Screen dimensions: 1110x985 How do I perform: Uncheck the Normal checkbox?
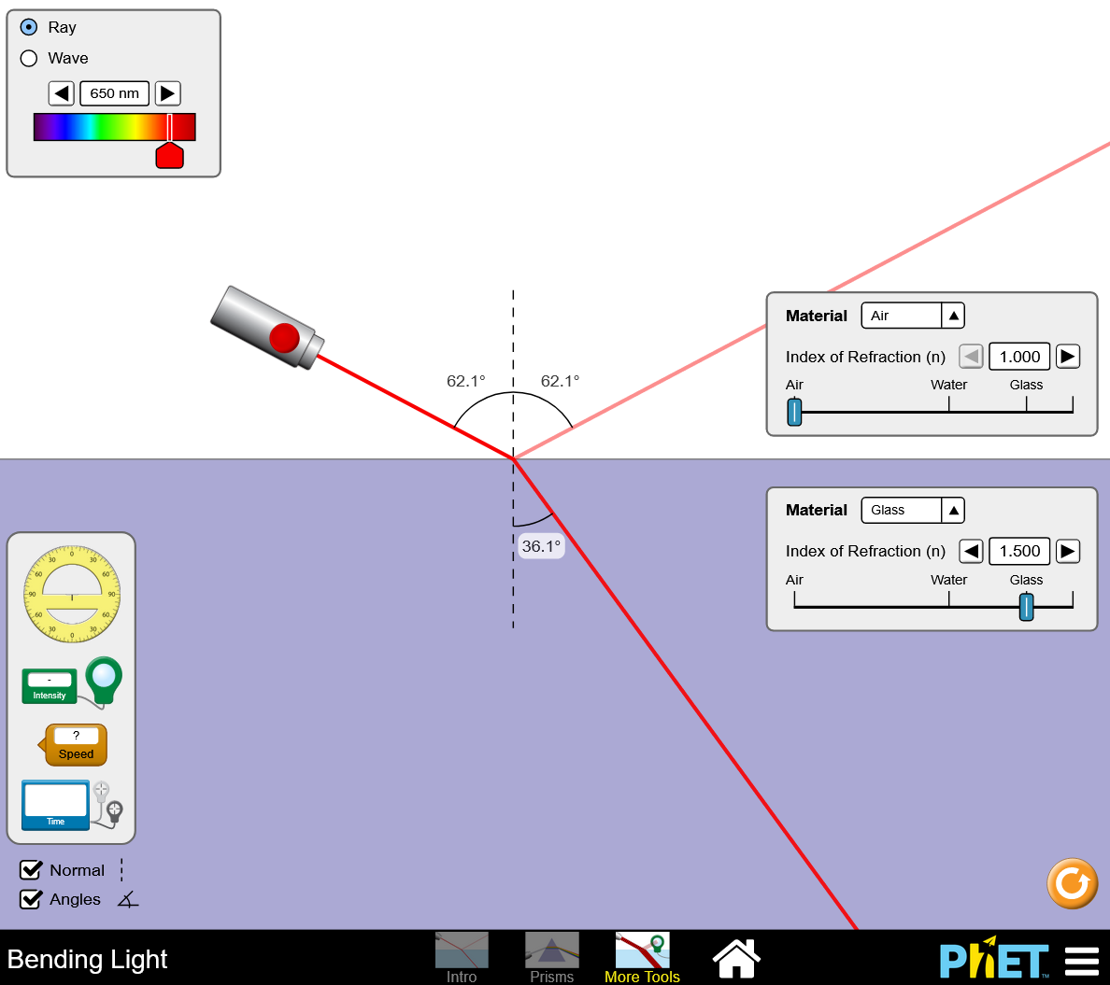point(32,870)
